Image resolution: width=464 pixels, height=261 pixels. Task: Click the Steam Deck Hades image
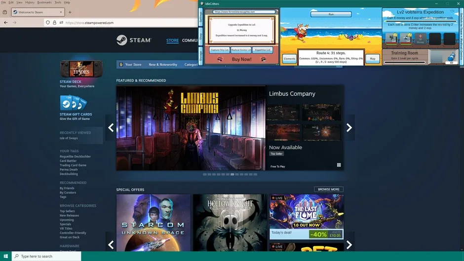click(x=81, y=69)
